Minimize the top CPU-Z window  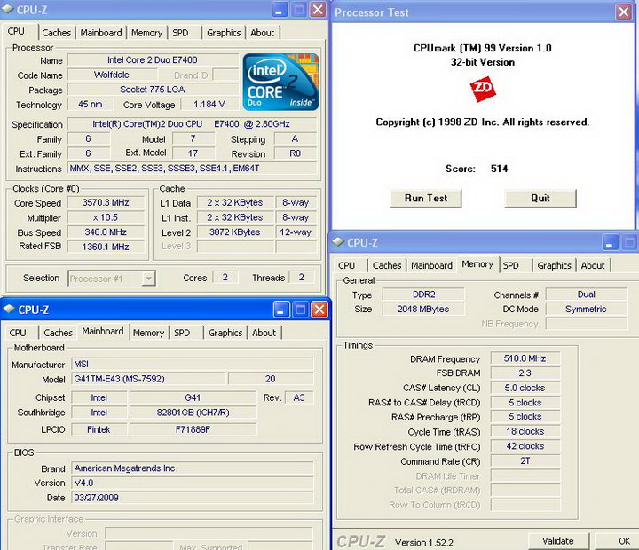pyautogui.click(x=280, y=10)
